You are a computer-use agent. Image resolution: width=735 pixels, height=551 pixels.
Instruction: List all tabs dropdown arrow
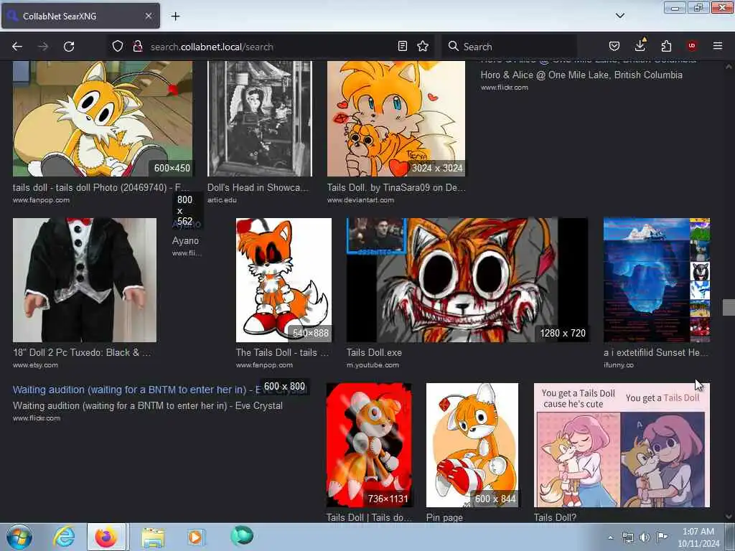619,16
